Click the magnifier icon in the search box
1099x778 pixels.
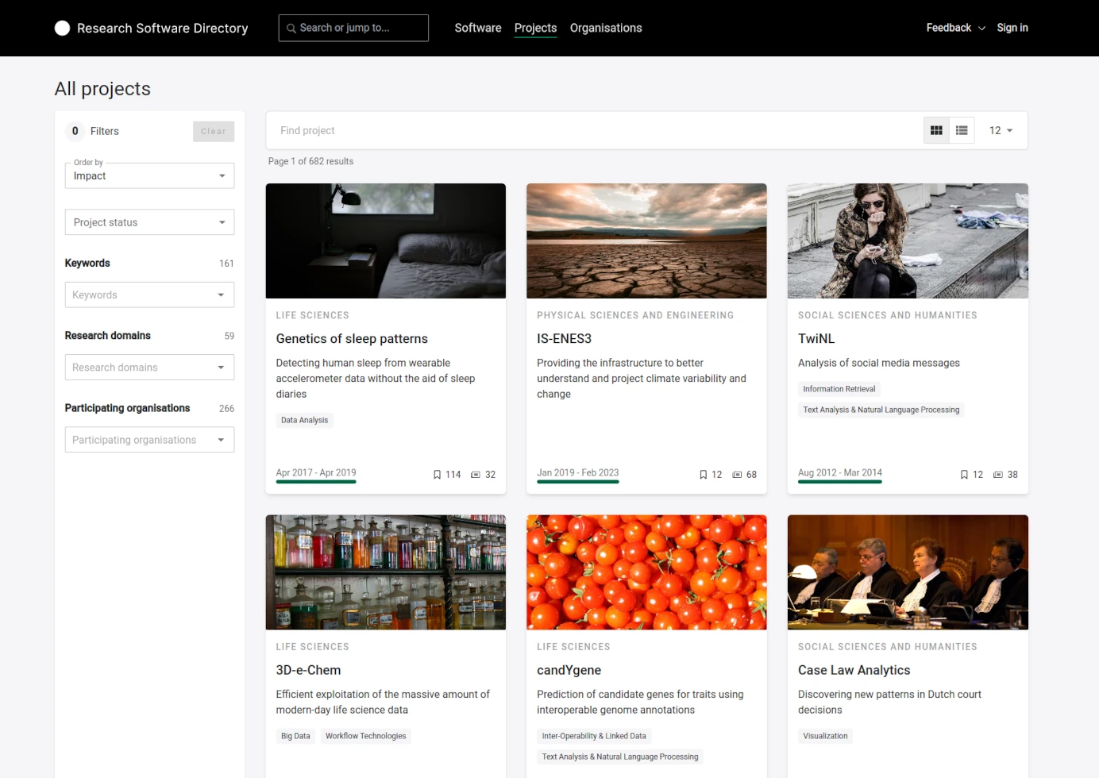[x=291, y=29]
